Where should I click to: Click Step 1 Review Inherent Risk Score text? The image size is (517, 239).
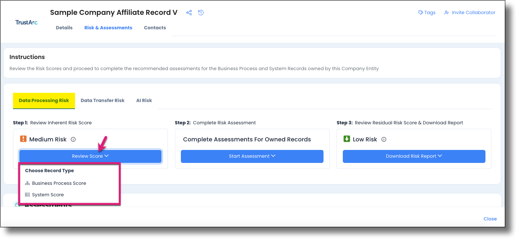tap(52, 123)
